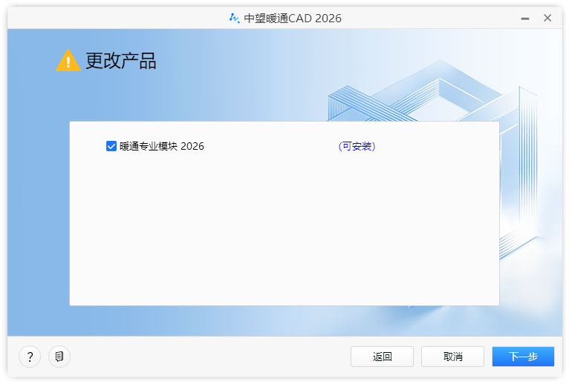The width and height of the screenshot is (569, 384).
Task: Click the (可安装) status link
Action: (x=357, y=146)
